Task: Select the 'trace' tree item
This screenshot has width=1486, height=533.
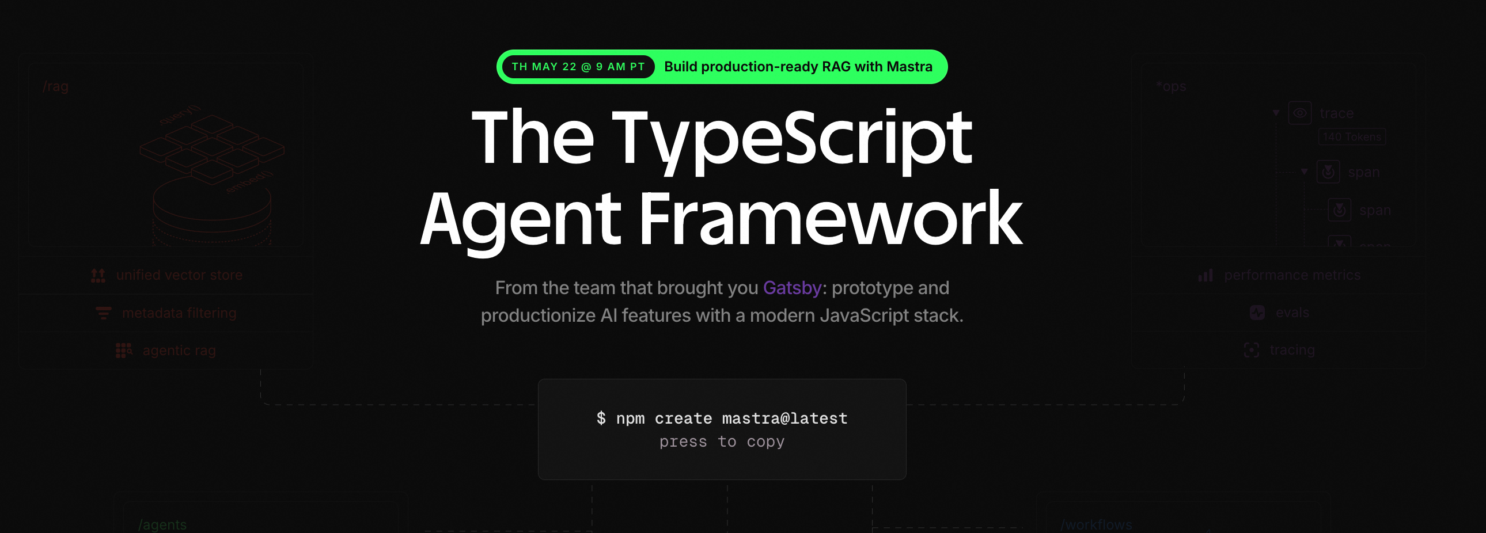Action: coord(1337,113)
